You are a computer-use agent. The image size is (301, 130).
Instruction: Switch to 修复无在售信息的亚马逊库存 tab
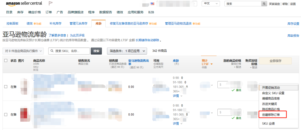pyautogui.click(x=133, y=24)
